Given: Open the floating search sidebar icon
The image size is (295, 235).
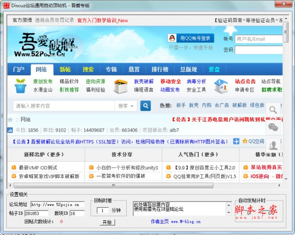Looking at the screenshot, I should (273, 110).
